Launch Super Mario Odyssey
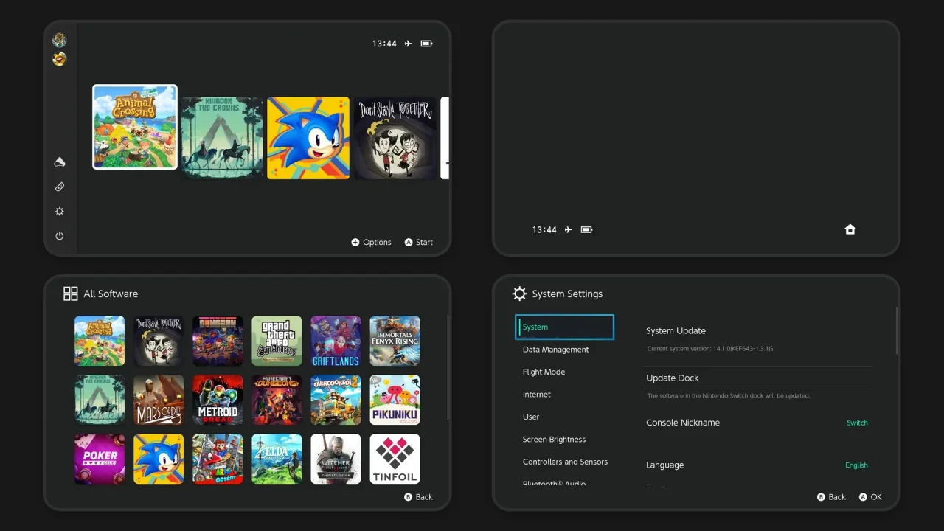 tap(218, 459)
